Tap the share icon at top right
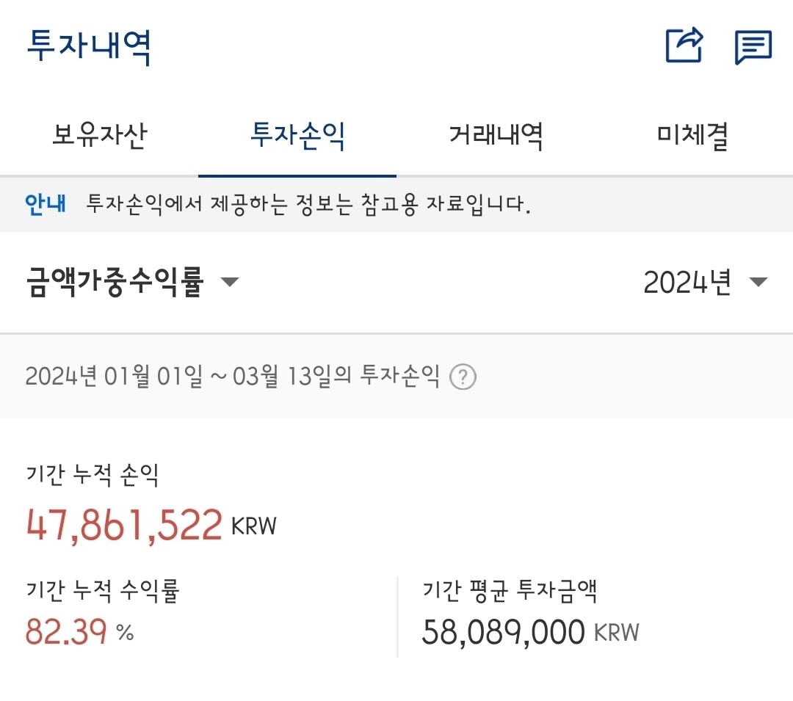Viewport: 793px width, 701px height. (683, 46)
